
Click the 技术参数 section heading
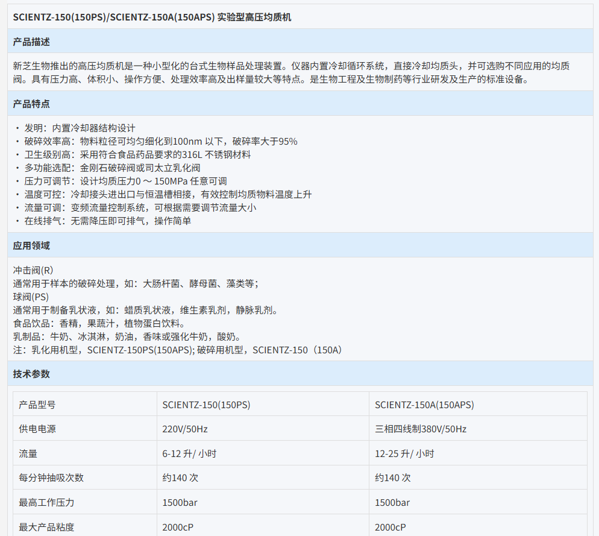pos(31,374)
